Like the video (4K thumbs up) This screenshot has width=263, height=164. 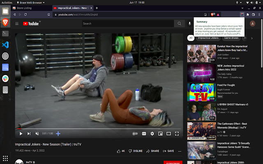coord(121,151)
